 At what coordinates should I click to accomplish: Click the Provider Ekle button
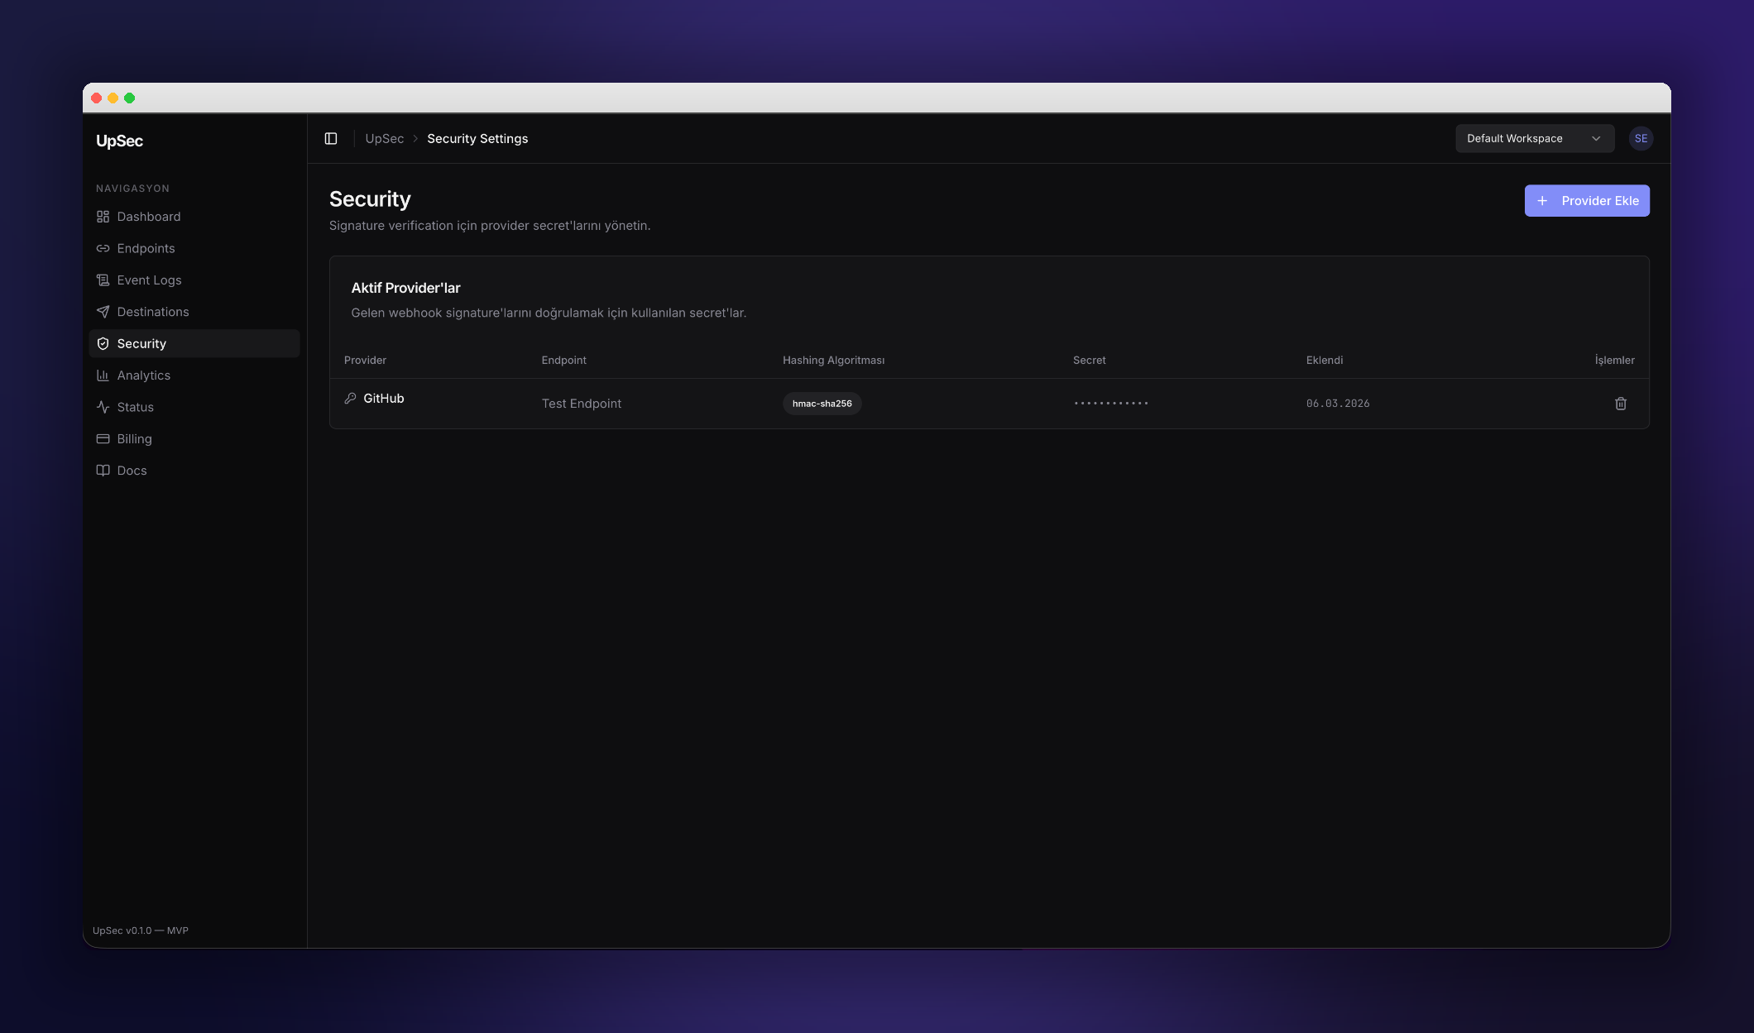click(x=1586, y=201)
